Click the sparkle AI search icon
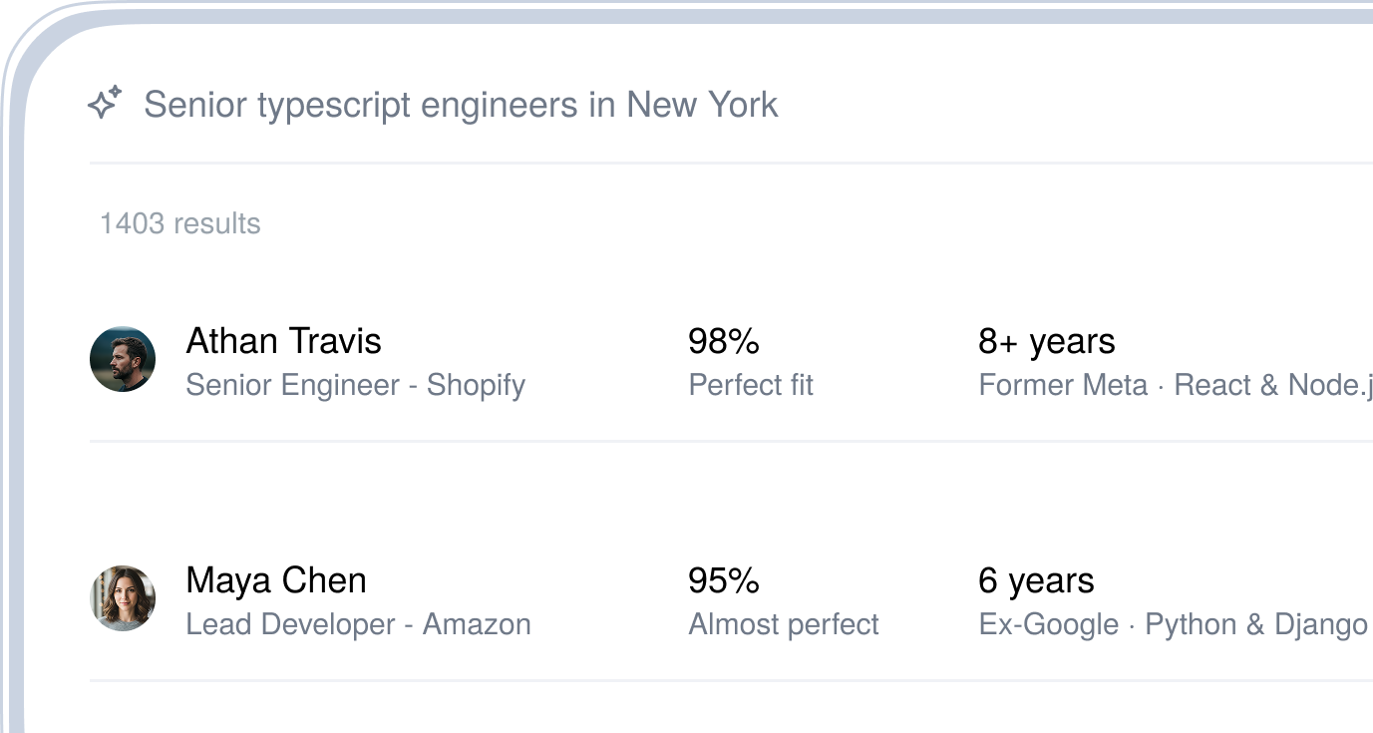This screenshot has height=733, width=1373. tap(105, 103)
